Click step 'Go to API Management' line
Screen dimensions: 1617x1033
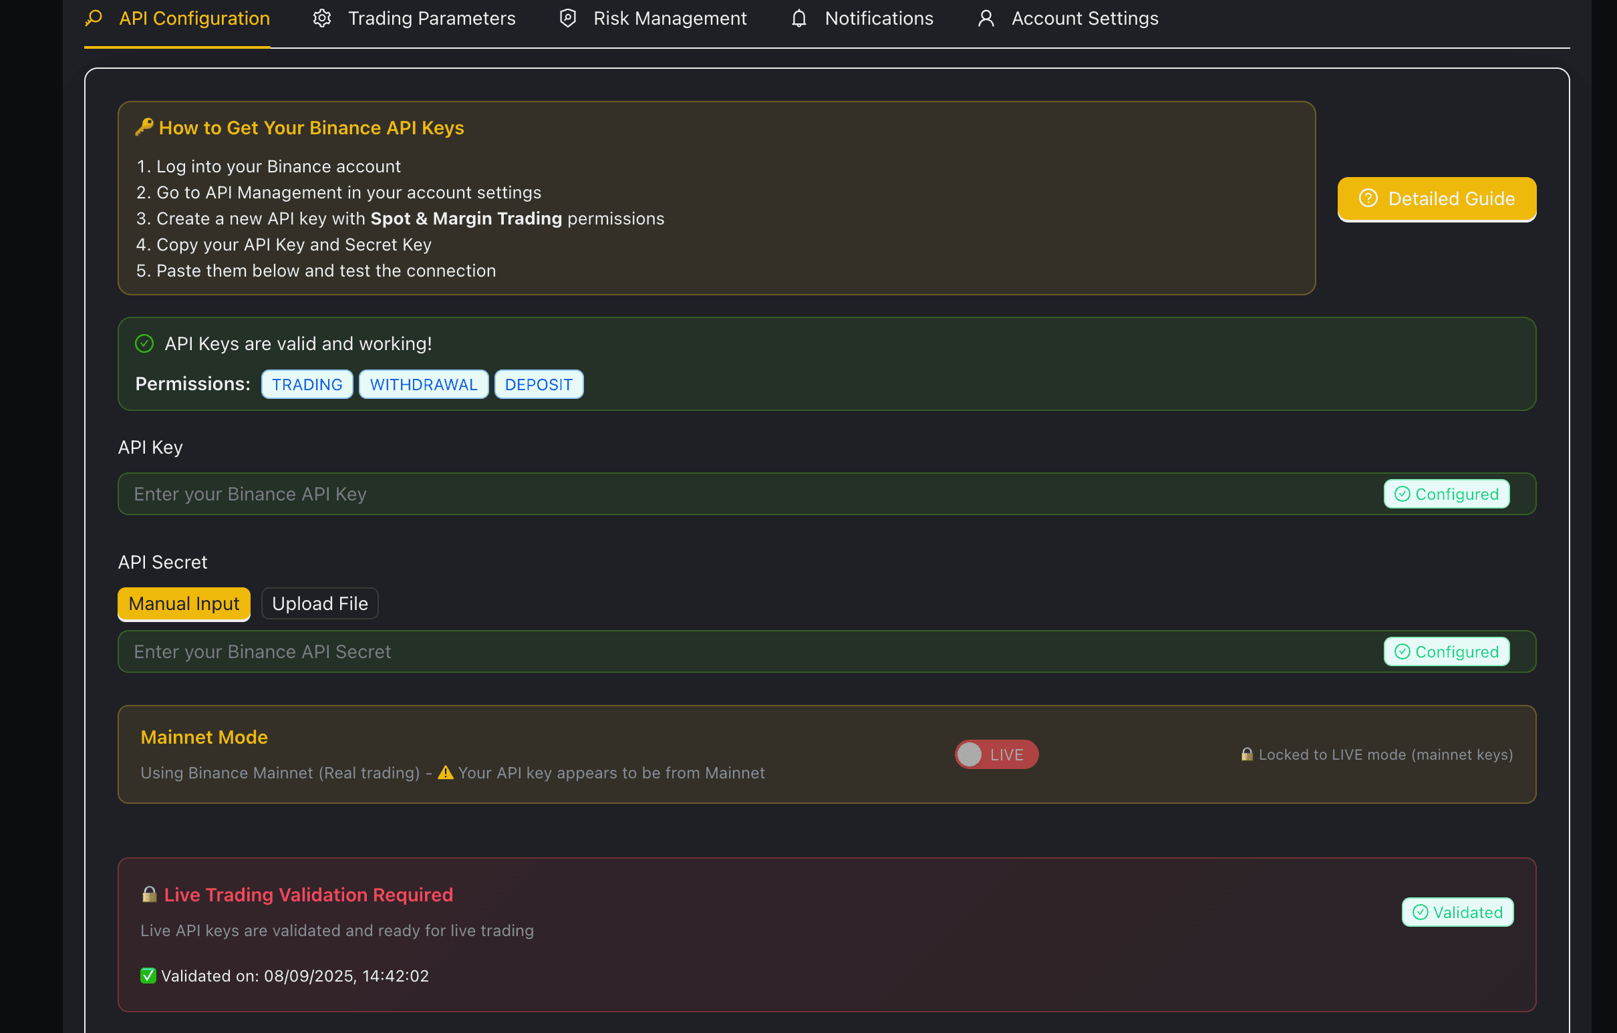(349, 192)
